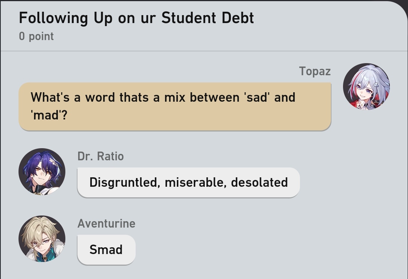Click the word 'Following' in the title
Screen dimensions: 408x279
(53, 18)
